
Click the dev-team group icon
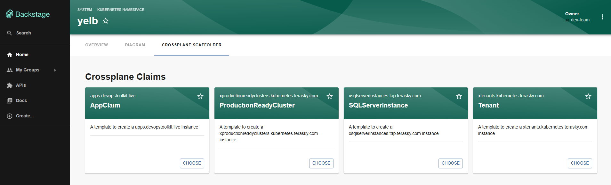567,20
